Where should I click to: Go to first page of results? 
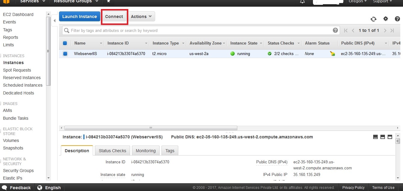[x=346, y=30]
